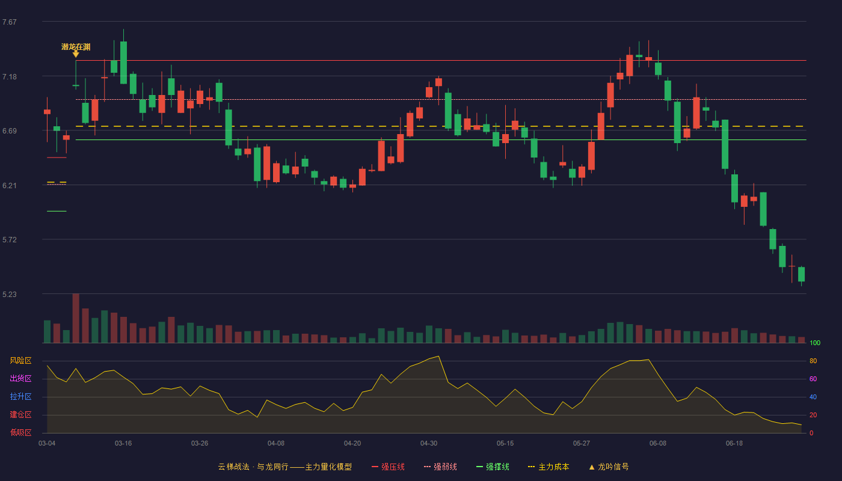Toggle the 强弱线 legend entry

click(440, 467)
